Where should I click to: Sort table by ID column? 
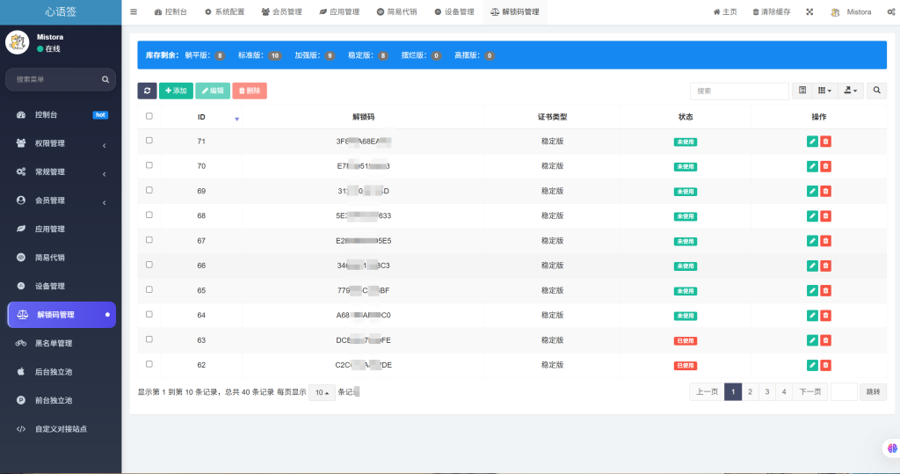click(201, 117)
